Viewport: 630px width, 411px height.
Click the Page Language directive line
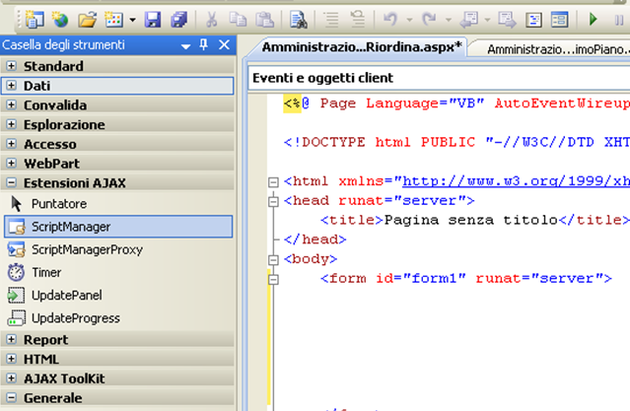point(456,103)
